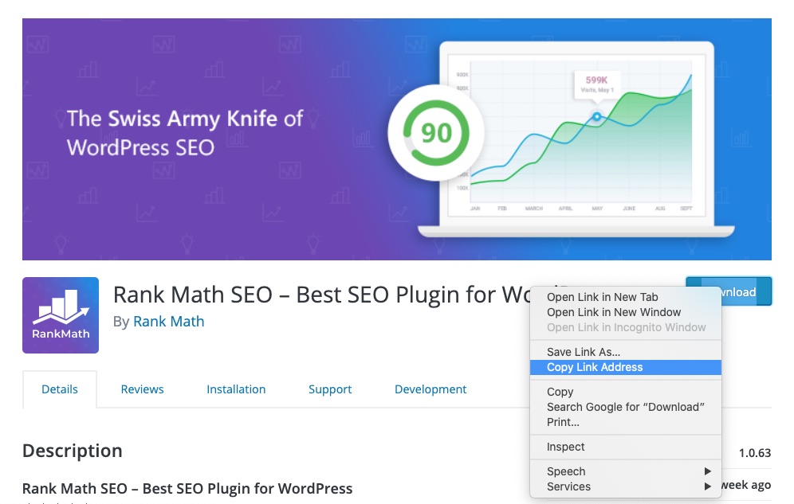This screenshot has height=504, width=794.
Task: Click the RankMath purple logo icon
Action: pyautogui.click(x=61, y=315)
